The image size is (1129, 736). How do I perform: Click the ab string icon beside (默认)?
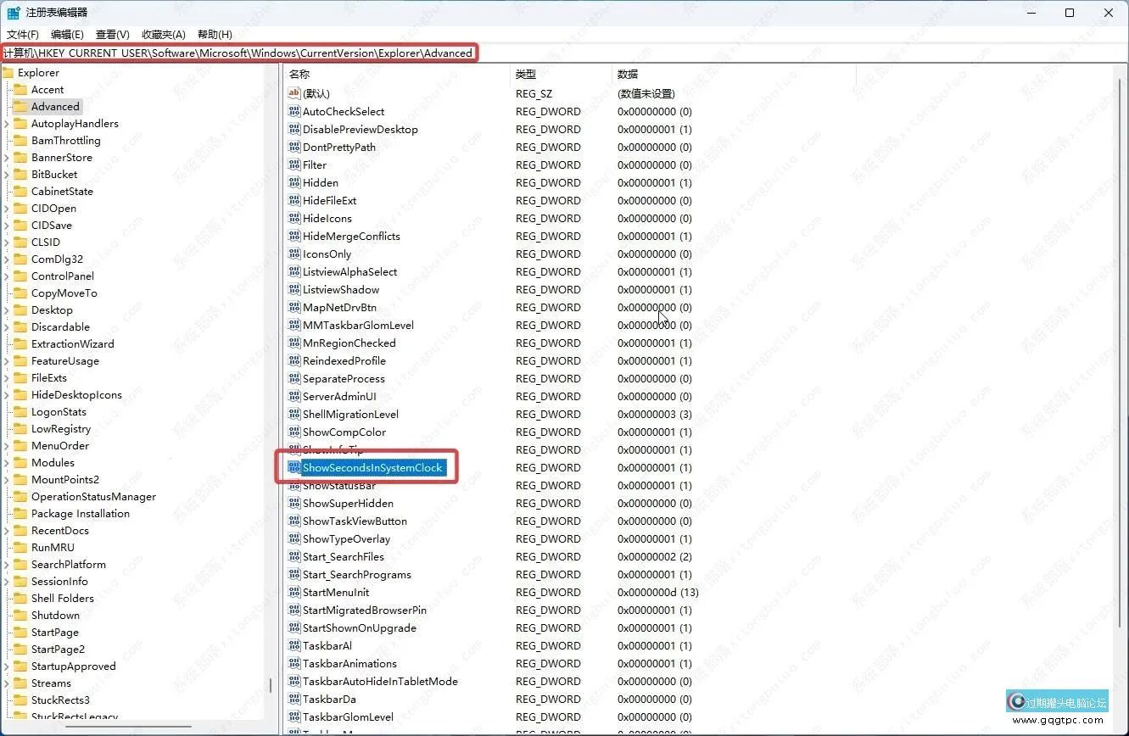pyautogui.click(x=293, y=93)
